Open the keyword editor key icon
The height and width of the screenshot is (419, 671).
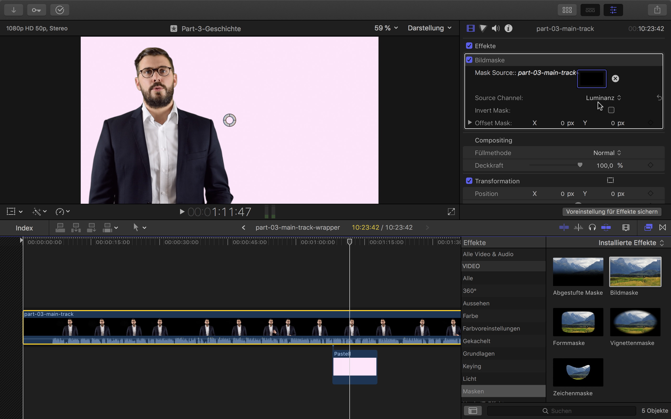point(37,10)
